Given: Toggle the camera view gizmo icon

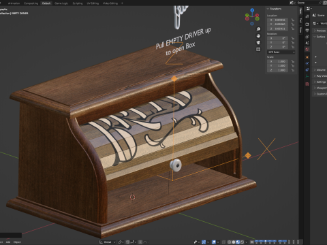Looking at the screenshot, I should (x=258, y=42).
